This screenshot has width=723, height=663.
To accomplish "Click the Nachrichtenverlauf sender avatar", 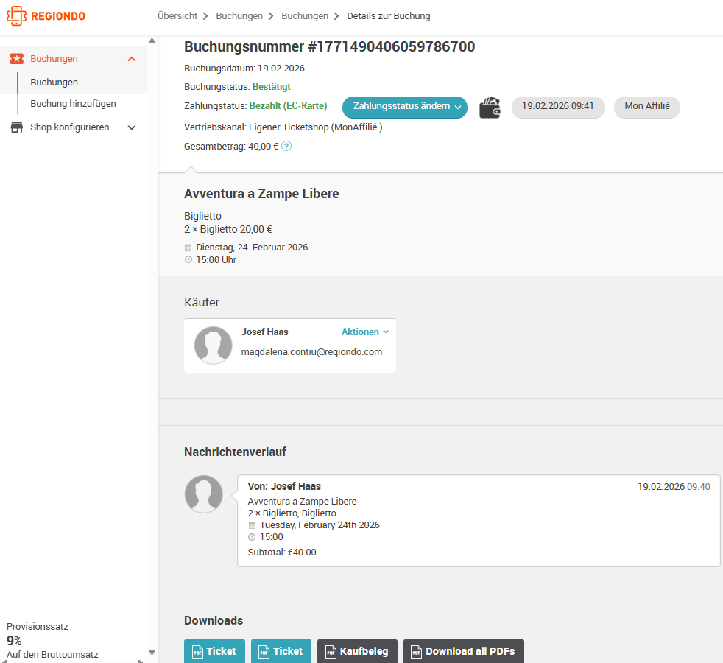I will 204,494.
